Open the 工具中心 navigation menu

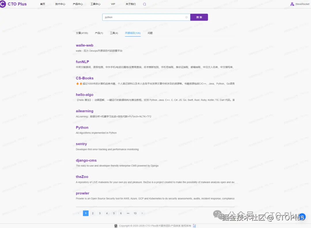(x=95, y=4)
